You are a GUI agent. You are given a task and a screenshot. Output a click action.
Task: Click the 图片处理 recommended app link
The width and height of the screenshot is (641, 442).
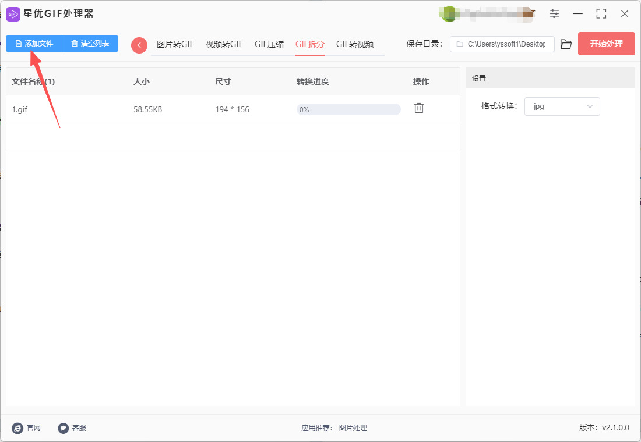click(x=353, y=428)
